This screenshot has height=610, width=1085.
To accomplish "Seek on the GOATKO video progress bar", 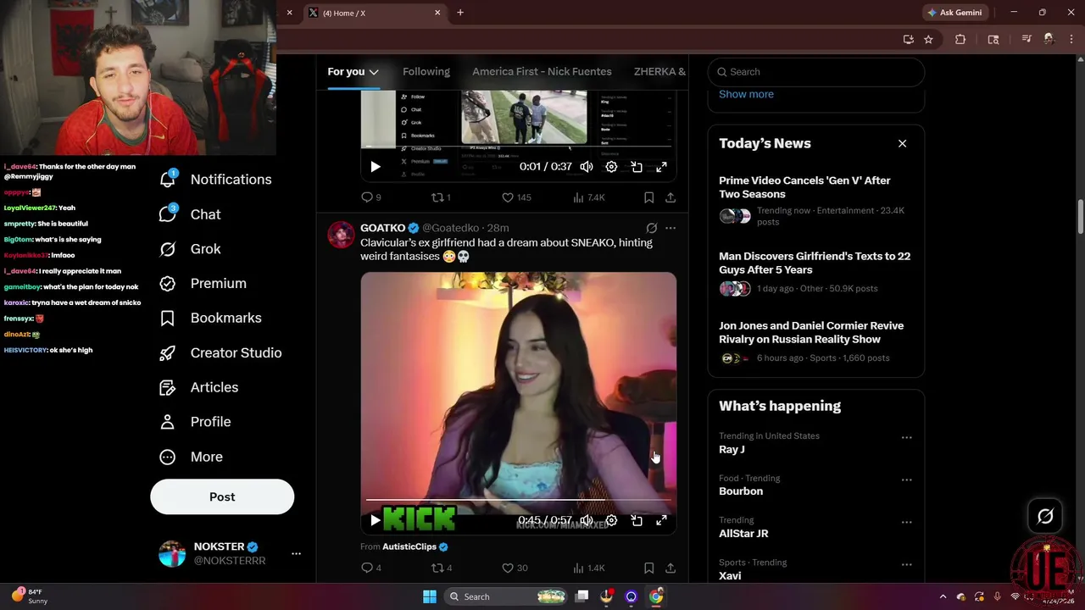I will click(519, 501).
